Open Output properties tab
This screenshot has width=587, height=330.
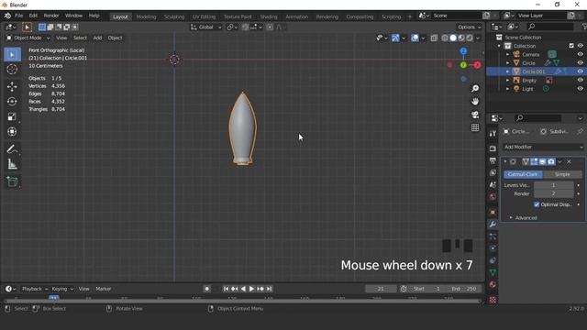pos(493,161)
